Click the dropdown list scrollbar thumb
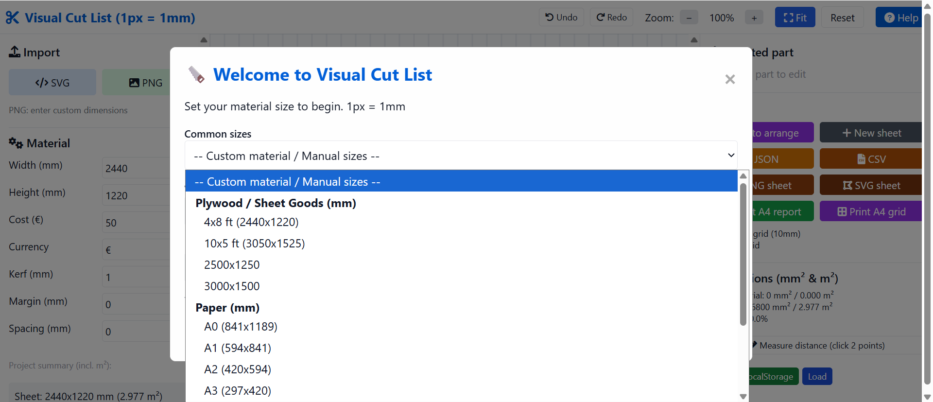The image size is (933, 402). 743,254
